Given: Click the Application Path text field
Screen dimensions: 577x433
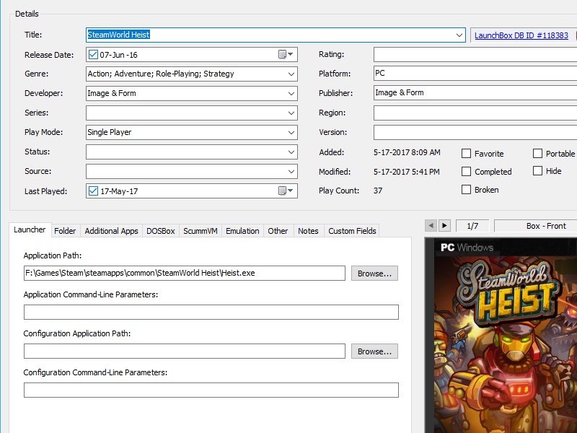Looking at the screenshot, I should click(x=185, y=274).
